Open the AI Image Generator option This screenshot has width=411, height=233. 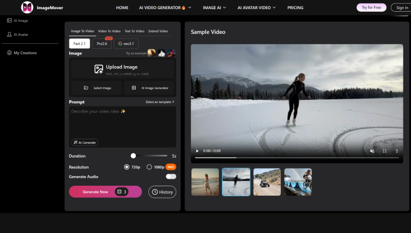(149, 88)
